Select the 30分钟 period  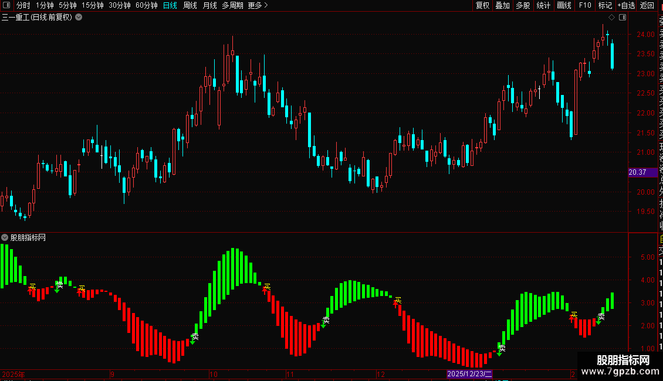120,5
